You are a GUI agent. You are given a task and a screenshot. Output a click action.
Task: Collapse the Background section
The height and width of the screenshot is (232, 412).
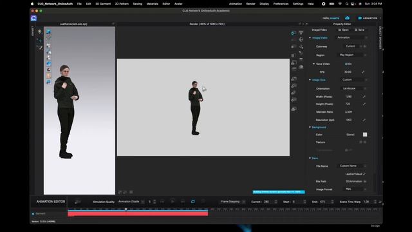(310, 128)
